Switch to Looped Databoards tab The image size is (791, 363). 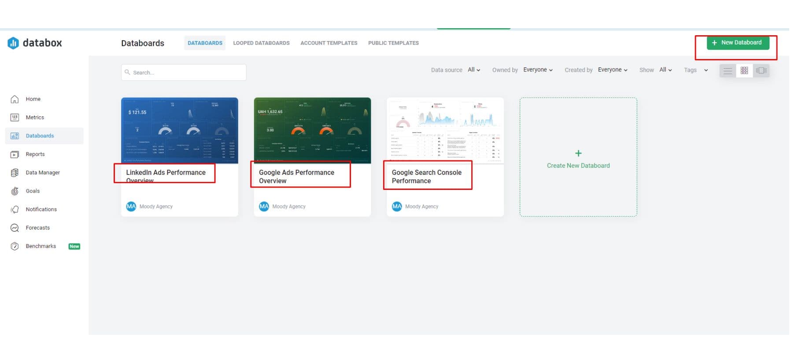(x=261, y=43)
